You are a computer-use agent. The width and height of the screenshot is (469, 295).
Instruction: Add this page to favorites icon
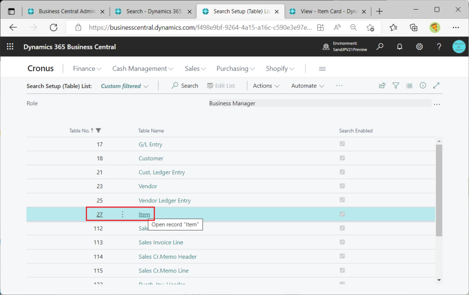pyautogui.click(x=370, y=27)
